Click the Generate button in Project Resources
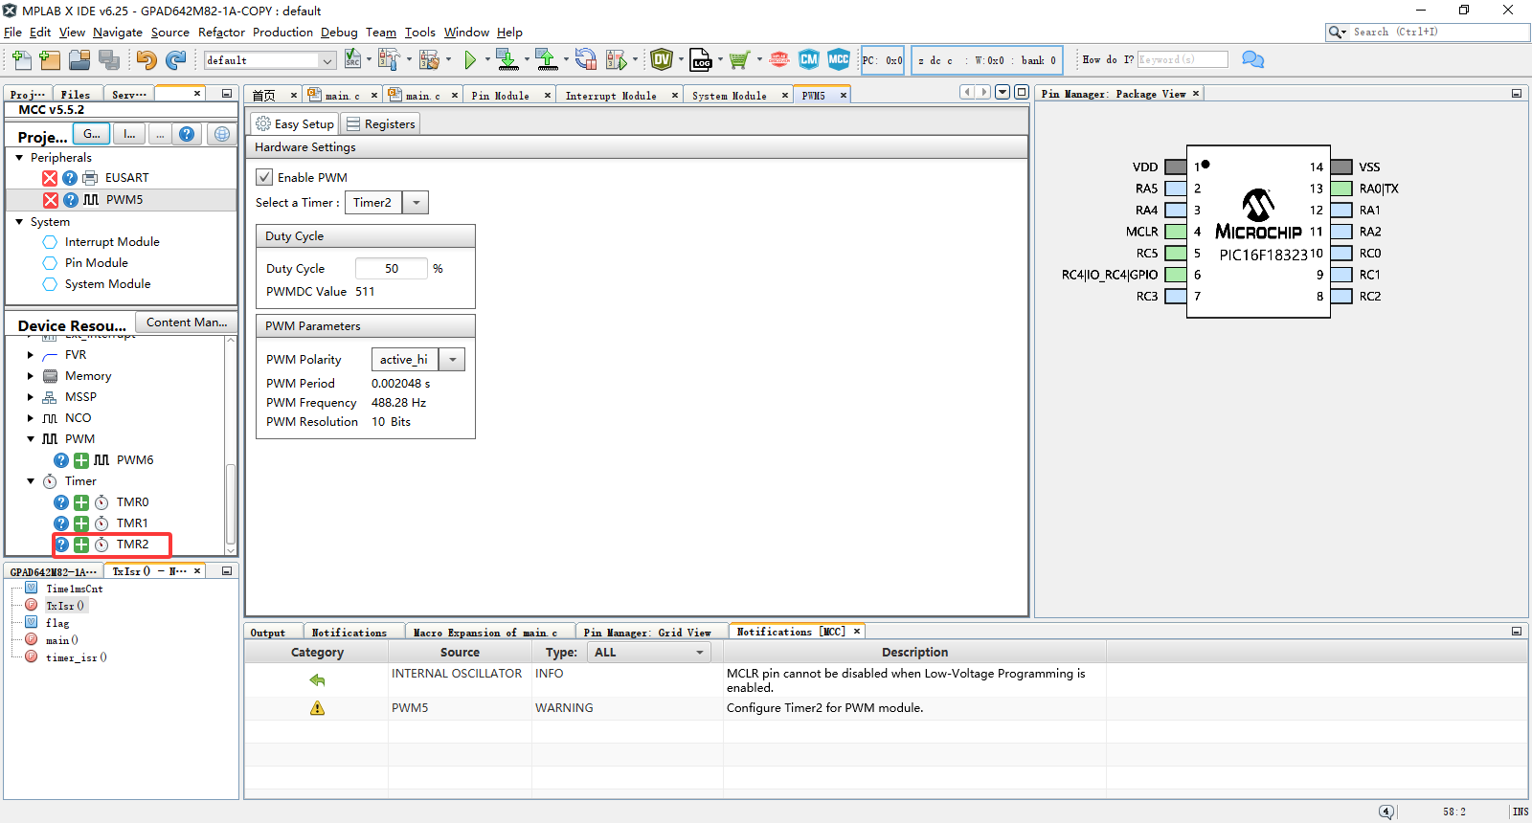Screen dimensions: 1532x823 [92, 134]
